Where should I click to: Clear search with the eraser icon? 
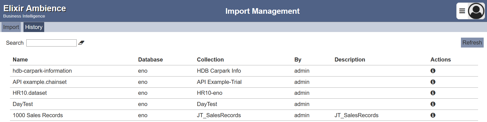point(81,43)
